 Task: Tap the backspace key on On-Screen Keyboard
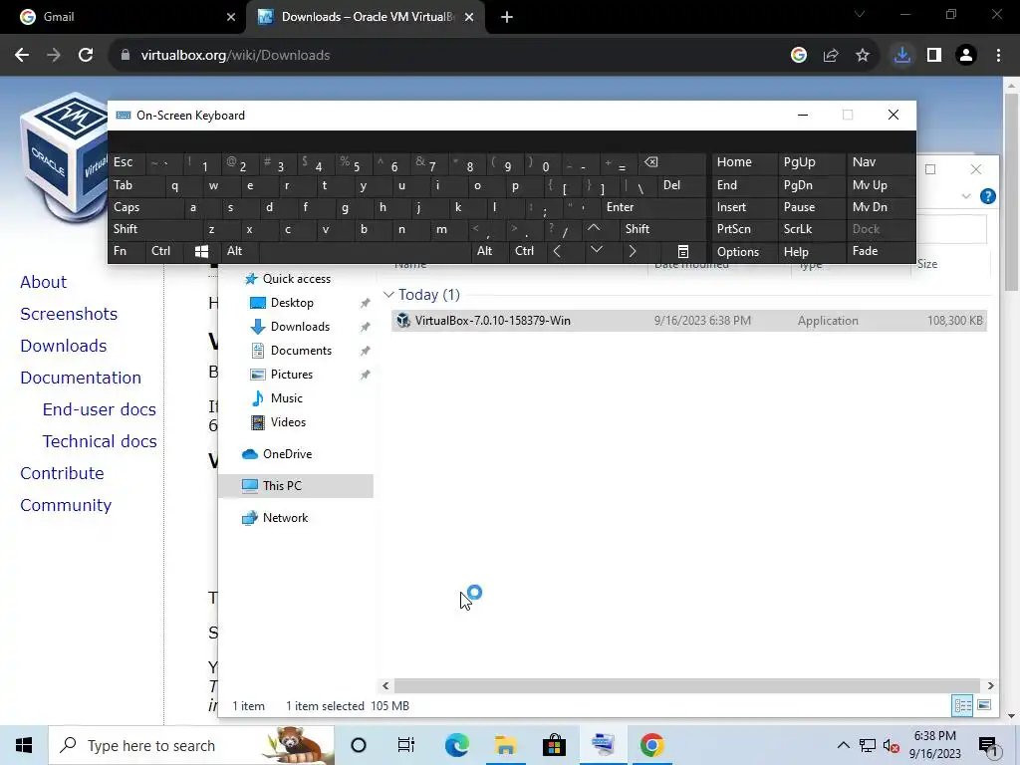pyautogui.click(x=672, y=162)
